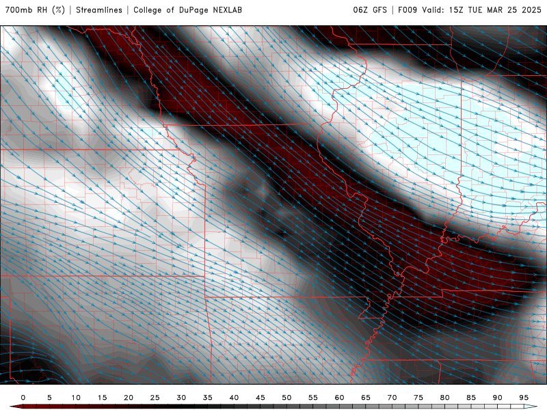547x410 pixels.
Task: Click the '06Z GFS' model run label
Action: [x=370, y=10]
